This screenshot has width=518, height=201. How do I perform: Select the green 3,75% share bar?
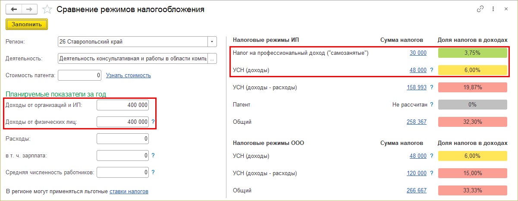pyautogui.click(x=473, y=53)
